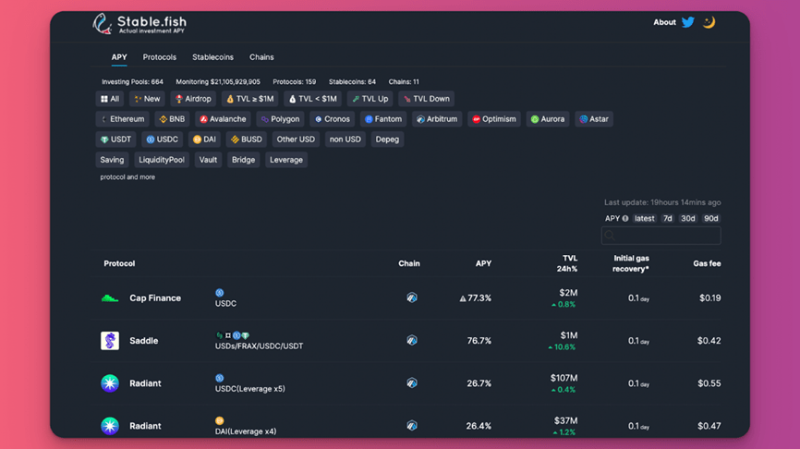Viewport: 800px width, 449px height.
Task: Click the first Radiant protocol logo
Action: tap(110, 383)
